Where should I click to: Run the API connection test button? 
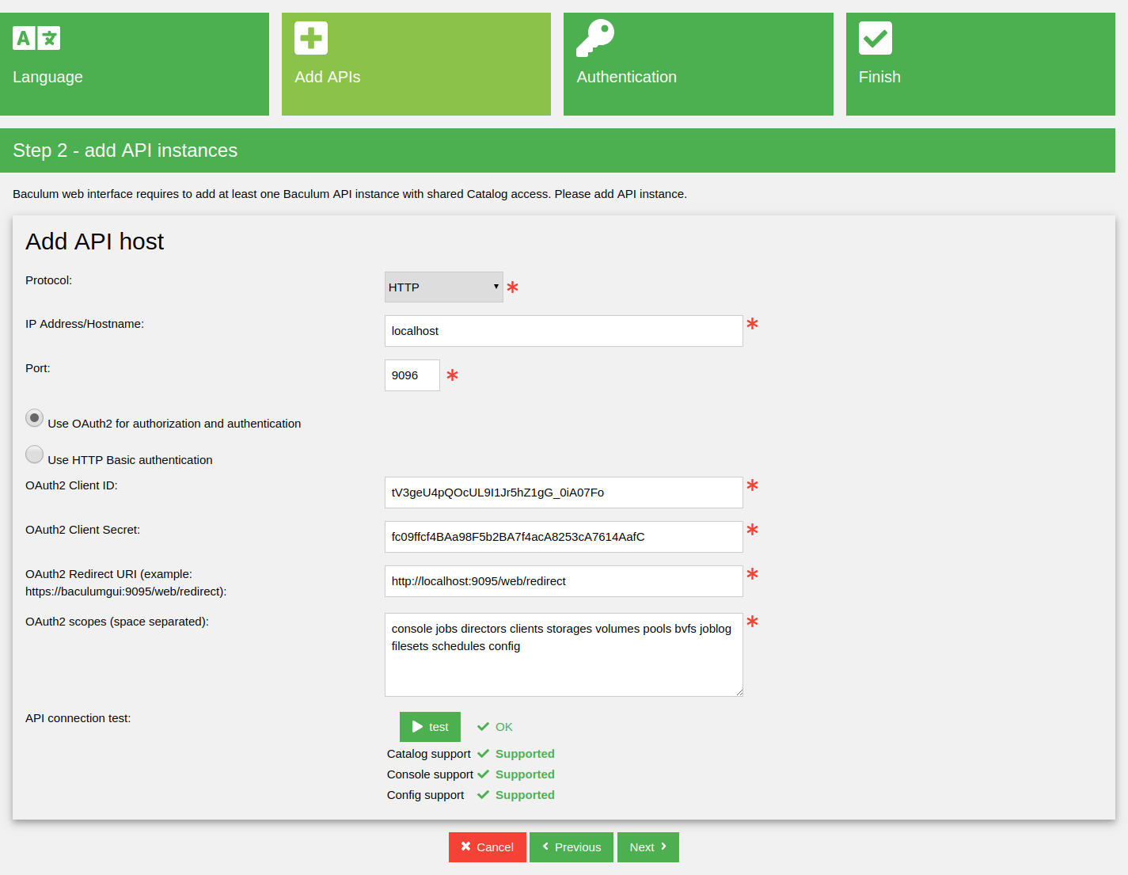pyautogui.click(x=430, y=727)
